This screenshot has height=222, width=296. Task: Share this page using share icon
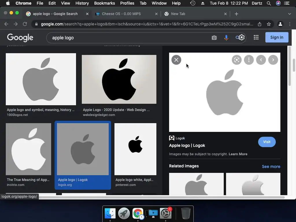coord(260,24)
